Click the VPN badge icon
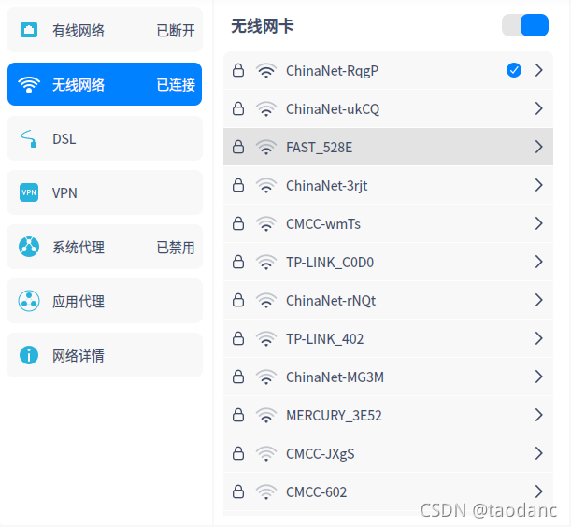The height and width of the screenshot is (527, 571). click(29, 192)
